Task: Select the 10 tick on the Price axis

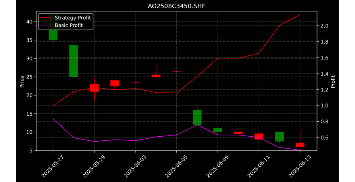Action: coord(30,132)
